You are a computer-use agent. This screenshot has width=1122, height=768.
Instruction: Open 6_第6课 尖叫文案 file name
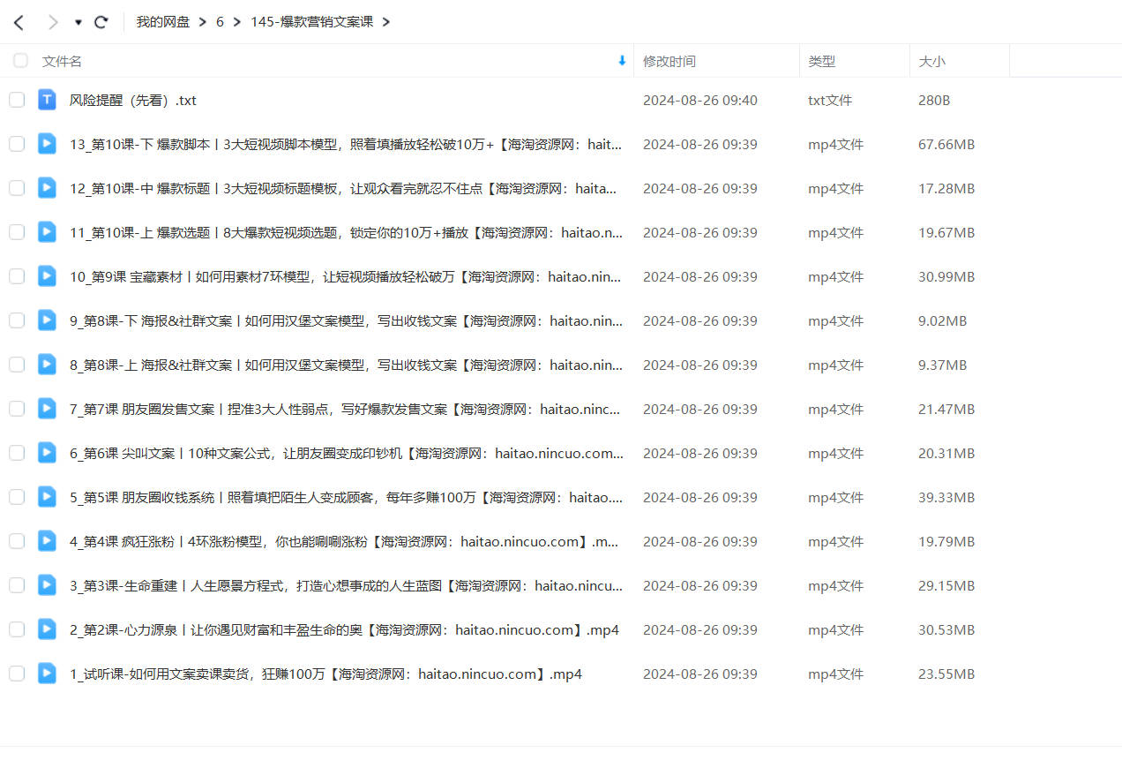(347, 453)
